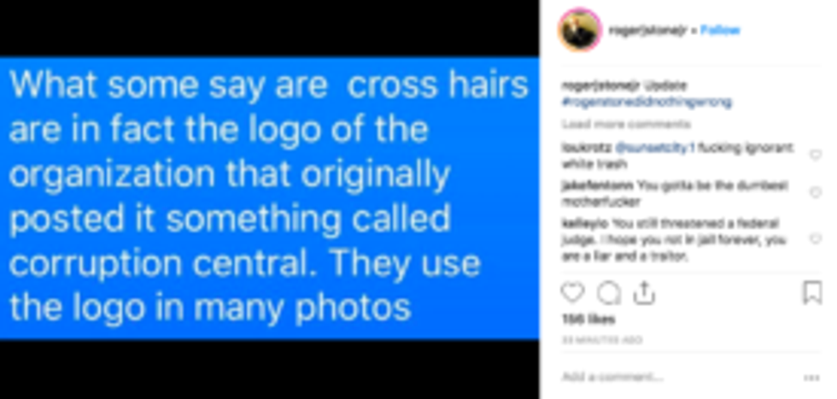Open the @sunsetcity1 mention in the first comment

pos(655,148)
